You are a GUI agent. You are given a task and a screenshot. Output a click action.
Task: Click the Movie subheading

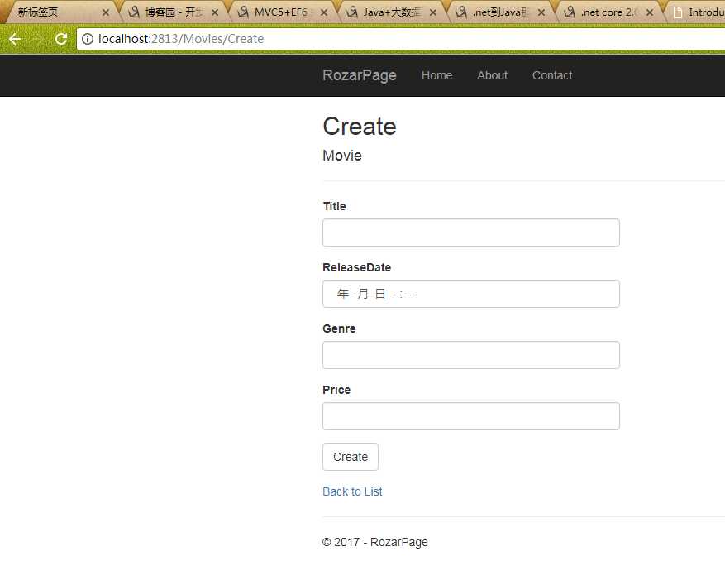pos(342,155)
